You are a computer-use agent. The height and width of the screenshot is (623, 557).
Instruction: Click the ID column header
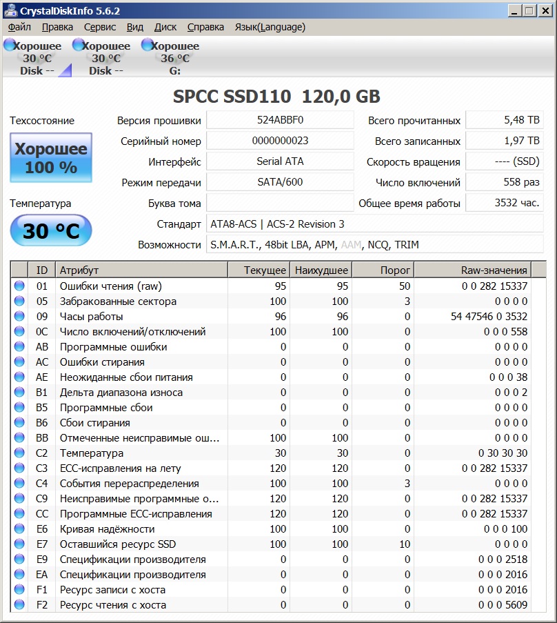(41, 270)
